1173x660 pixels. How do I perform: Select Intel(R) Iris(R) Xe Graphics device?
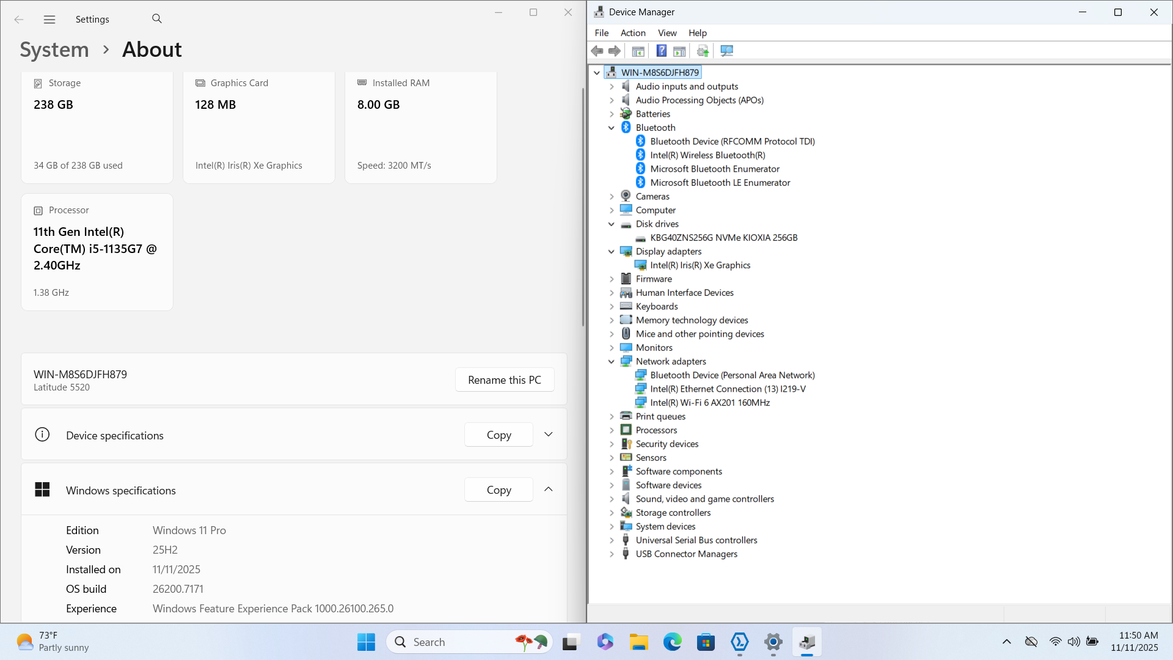point(700,265)
